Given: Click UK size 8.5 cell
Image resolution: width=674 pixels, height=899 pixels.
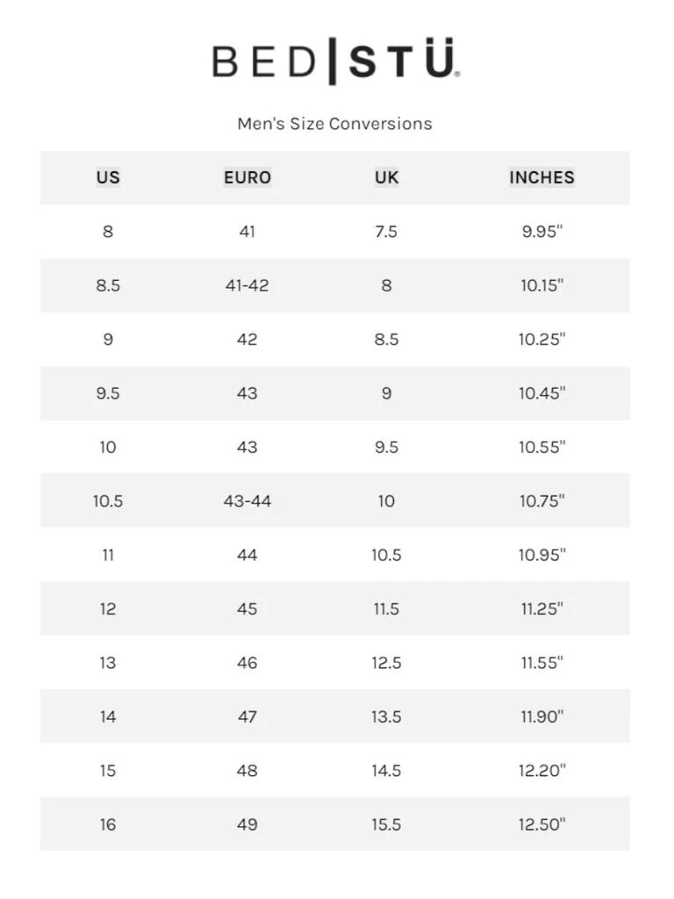Looking at the screenshot, I should point(386,340).
